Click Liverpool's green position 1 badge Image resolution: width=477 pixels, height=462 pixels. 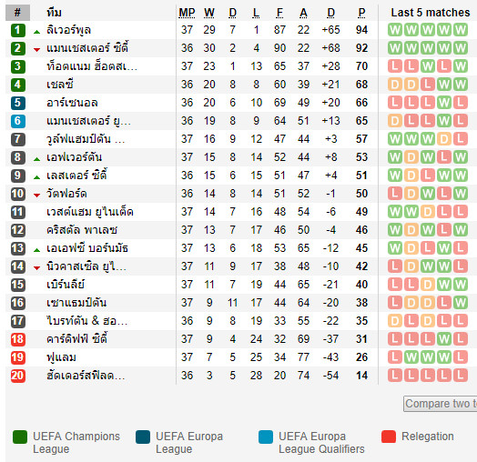click(x=18, y=30)
